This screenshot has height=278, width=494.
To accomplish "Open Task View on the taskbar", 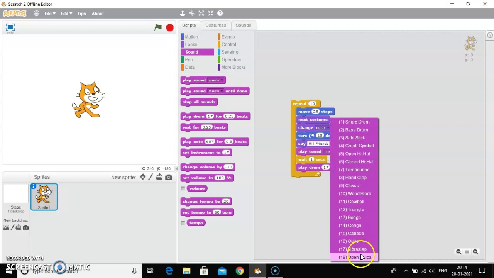I will 151,271.
